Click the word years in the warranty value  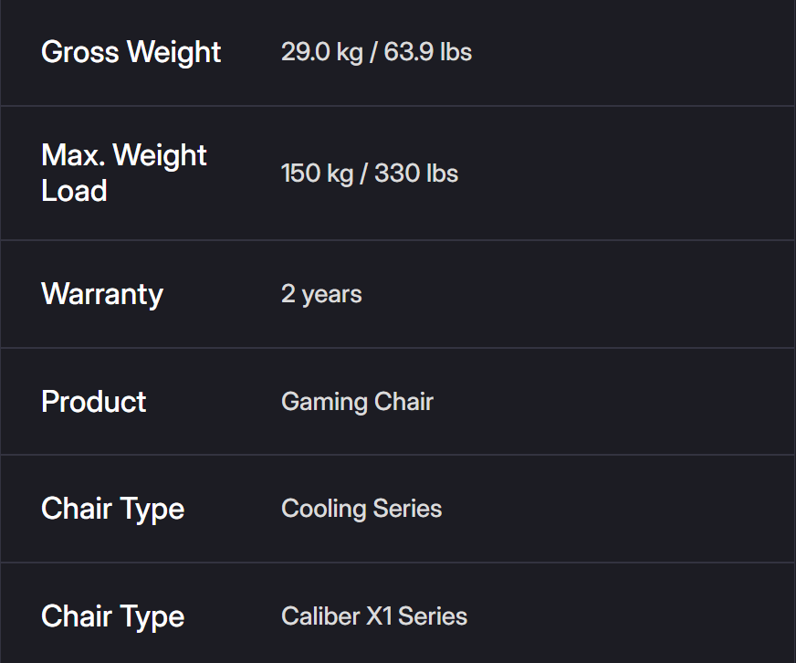pyautogui.click(x=332, y=294)
